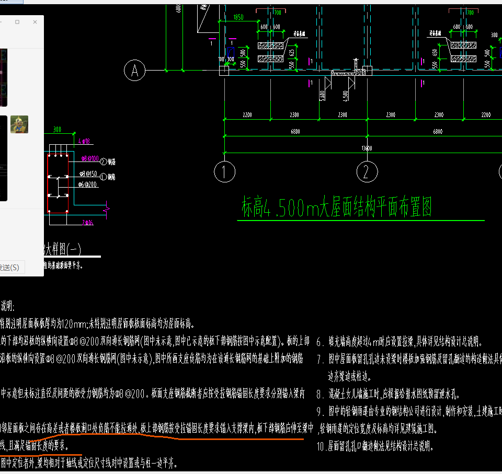Select the circled ② 钢筋 label
The width and height of the screenshot is (502, 474).
108,161
